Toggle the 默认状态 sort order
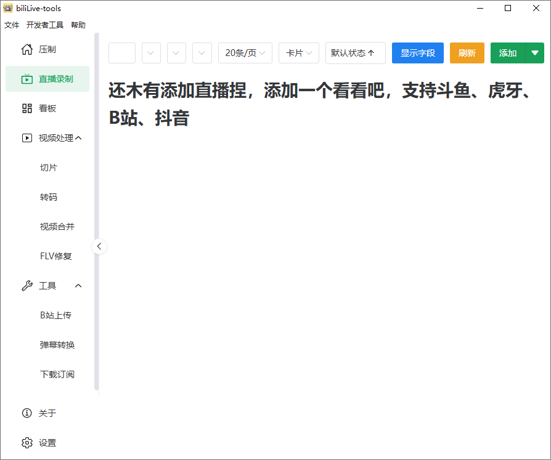The width and height of the screenshot is (551, 460). pyautogui.click(x=355, y=53)
